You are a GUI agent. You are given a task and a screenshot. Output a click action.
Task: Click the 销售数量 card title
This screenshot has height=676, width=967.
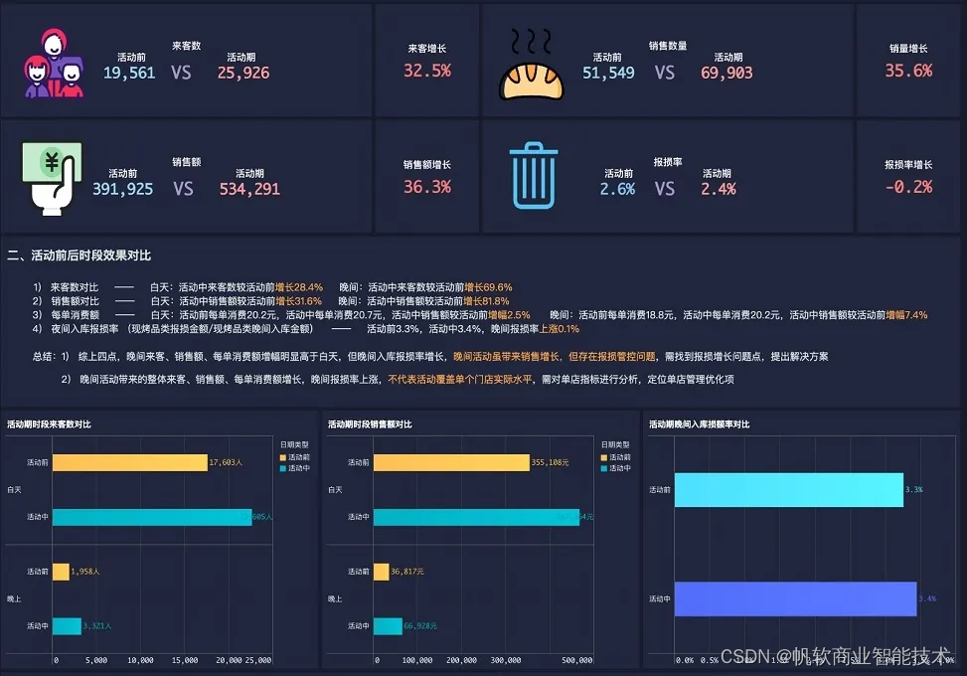[x=668, y=46]
